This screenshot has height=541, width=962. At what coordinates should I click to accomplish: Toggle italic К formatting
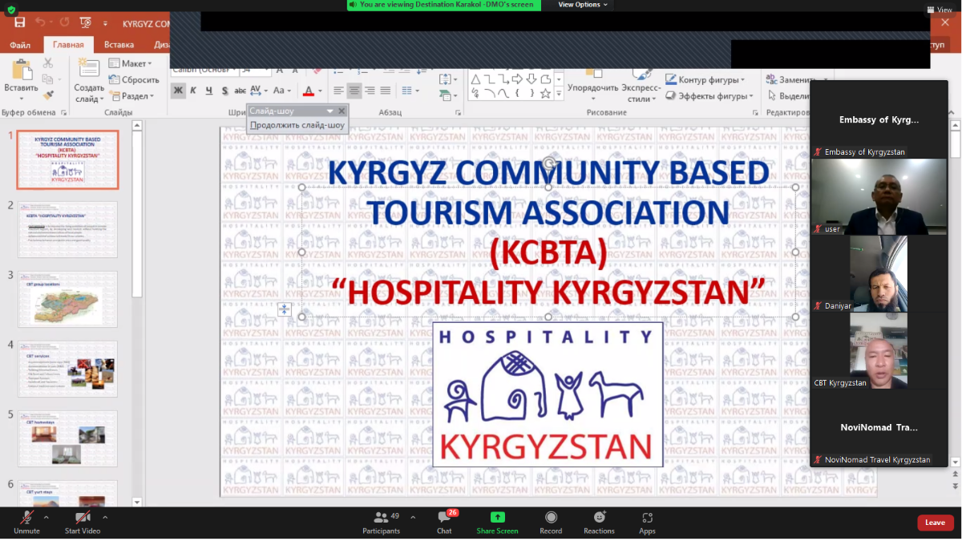(193, 91)
